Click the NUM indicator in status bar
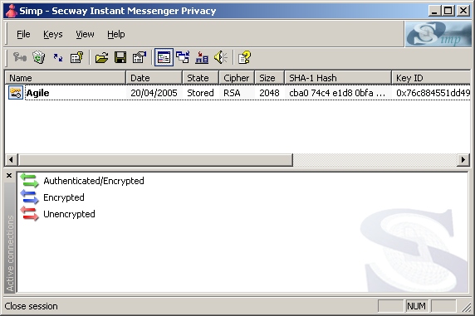Viewport: 475px width, 316px height. (416, 306)
